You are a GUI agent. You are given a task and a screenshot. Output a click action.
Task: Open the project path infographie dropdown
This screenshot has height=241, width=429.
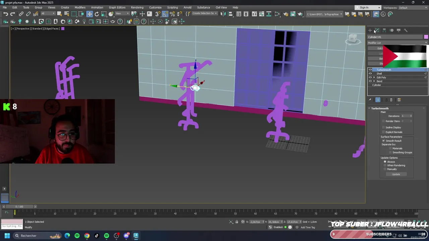pyautogui.click(x=325, y=14)
